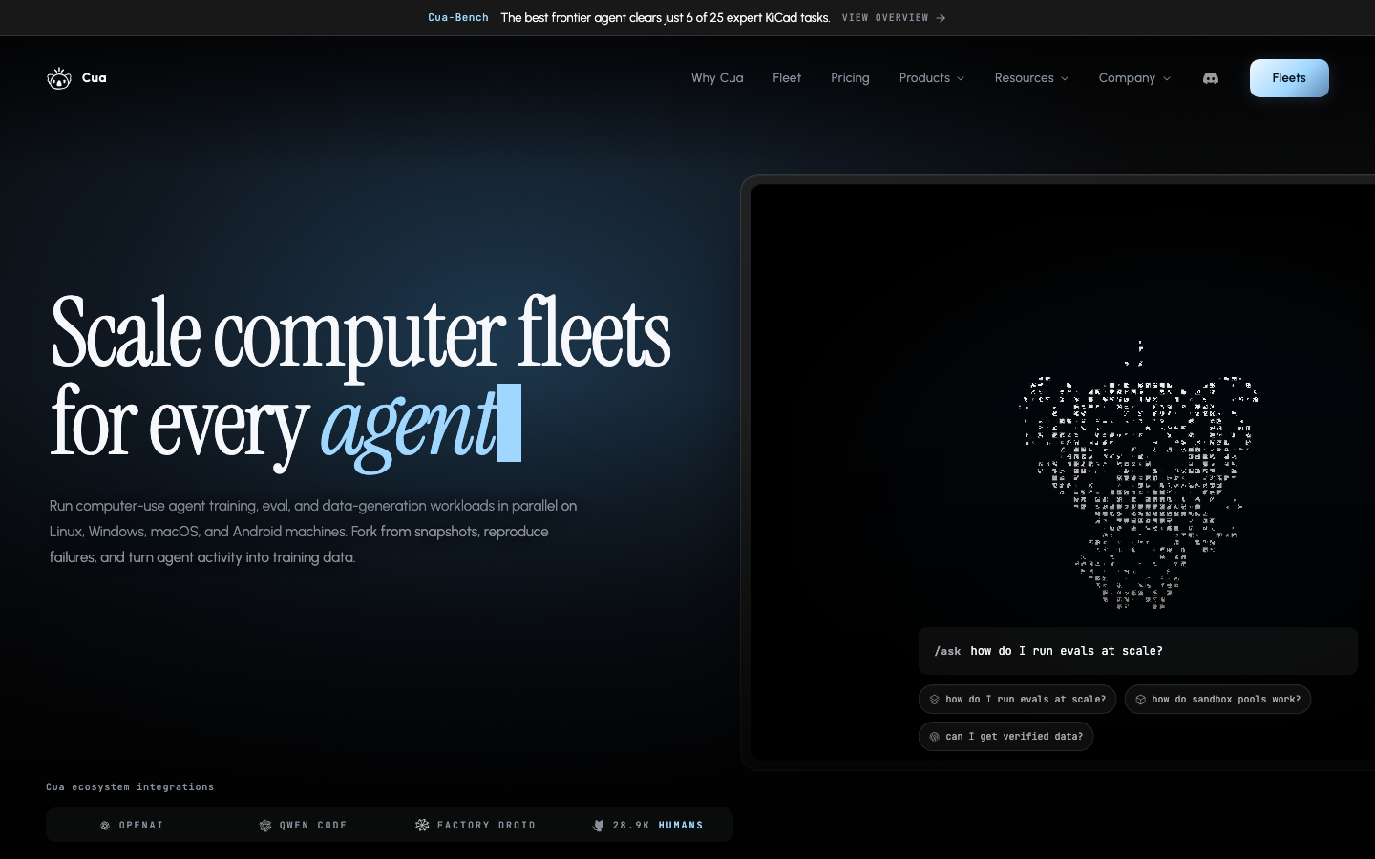Click the italic 'agent' word in headline
The width and height of the screenshot is (1375, 859).
[408, 426]
